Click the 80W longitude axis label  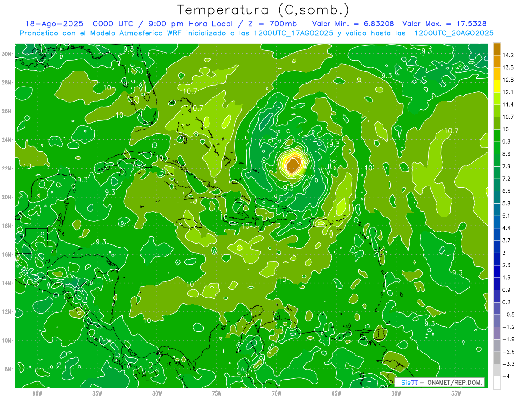157,393
